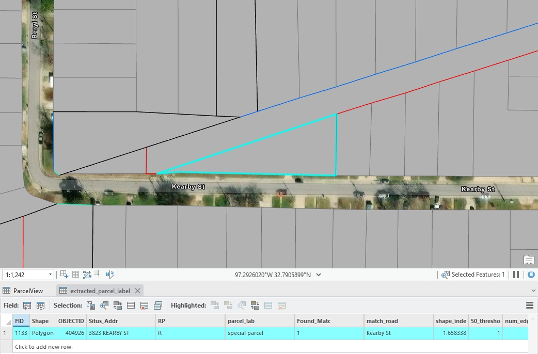Screen dimensions: 538x354
Task: Clear the table selection
Action: (131, 305)
